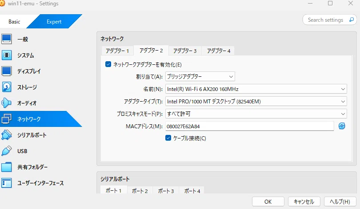The image size is (360, 209).
Task: Switch to アダプター 1 tab
Action: click(117, 51)
